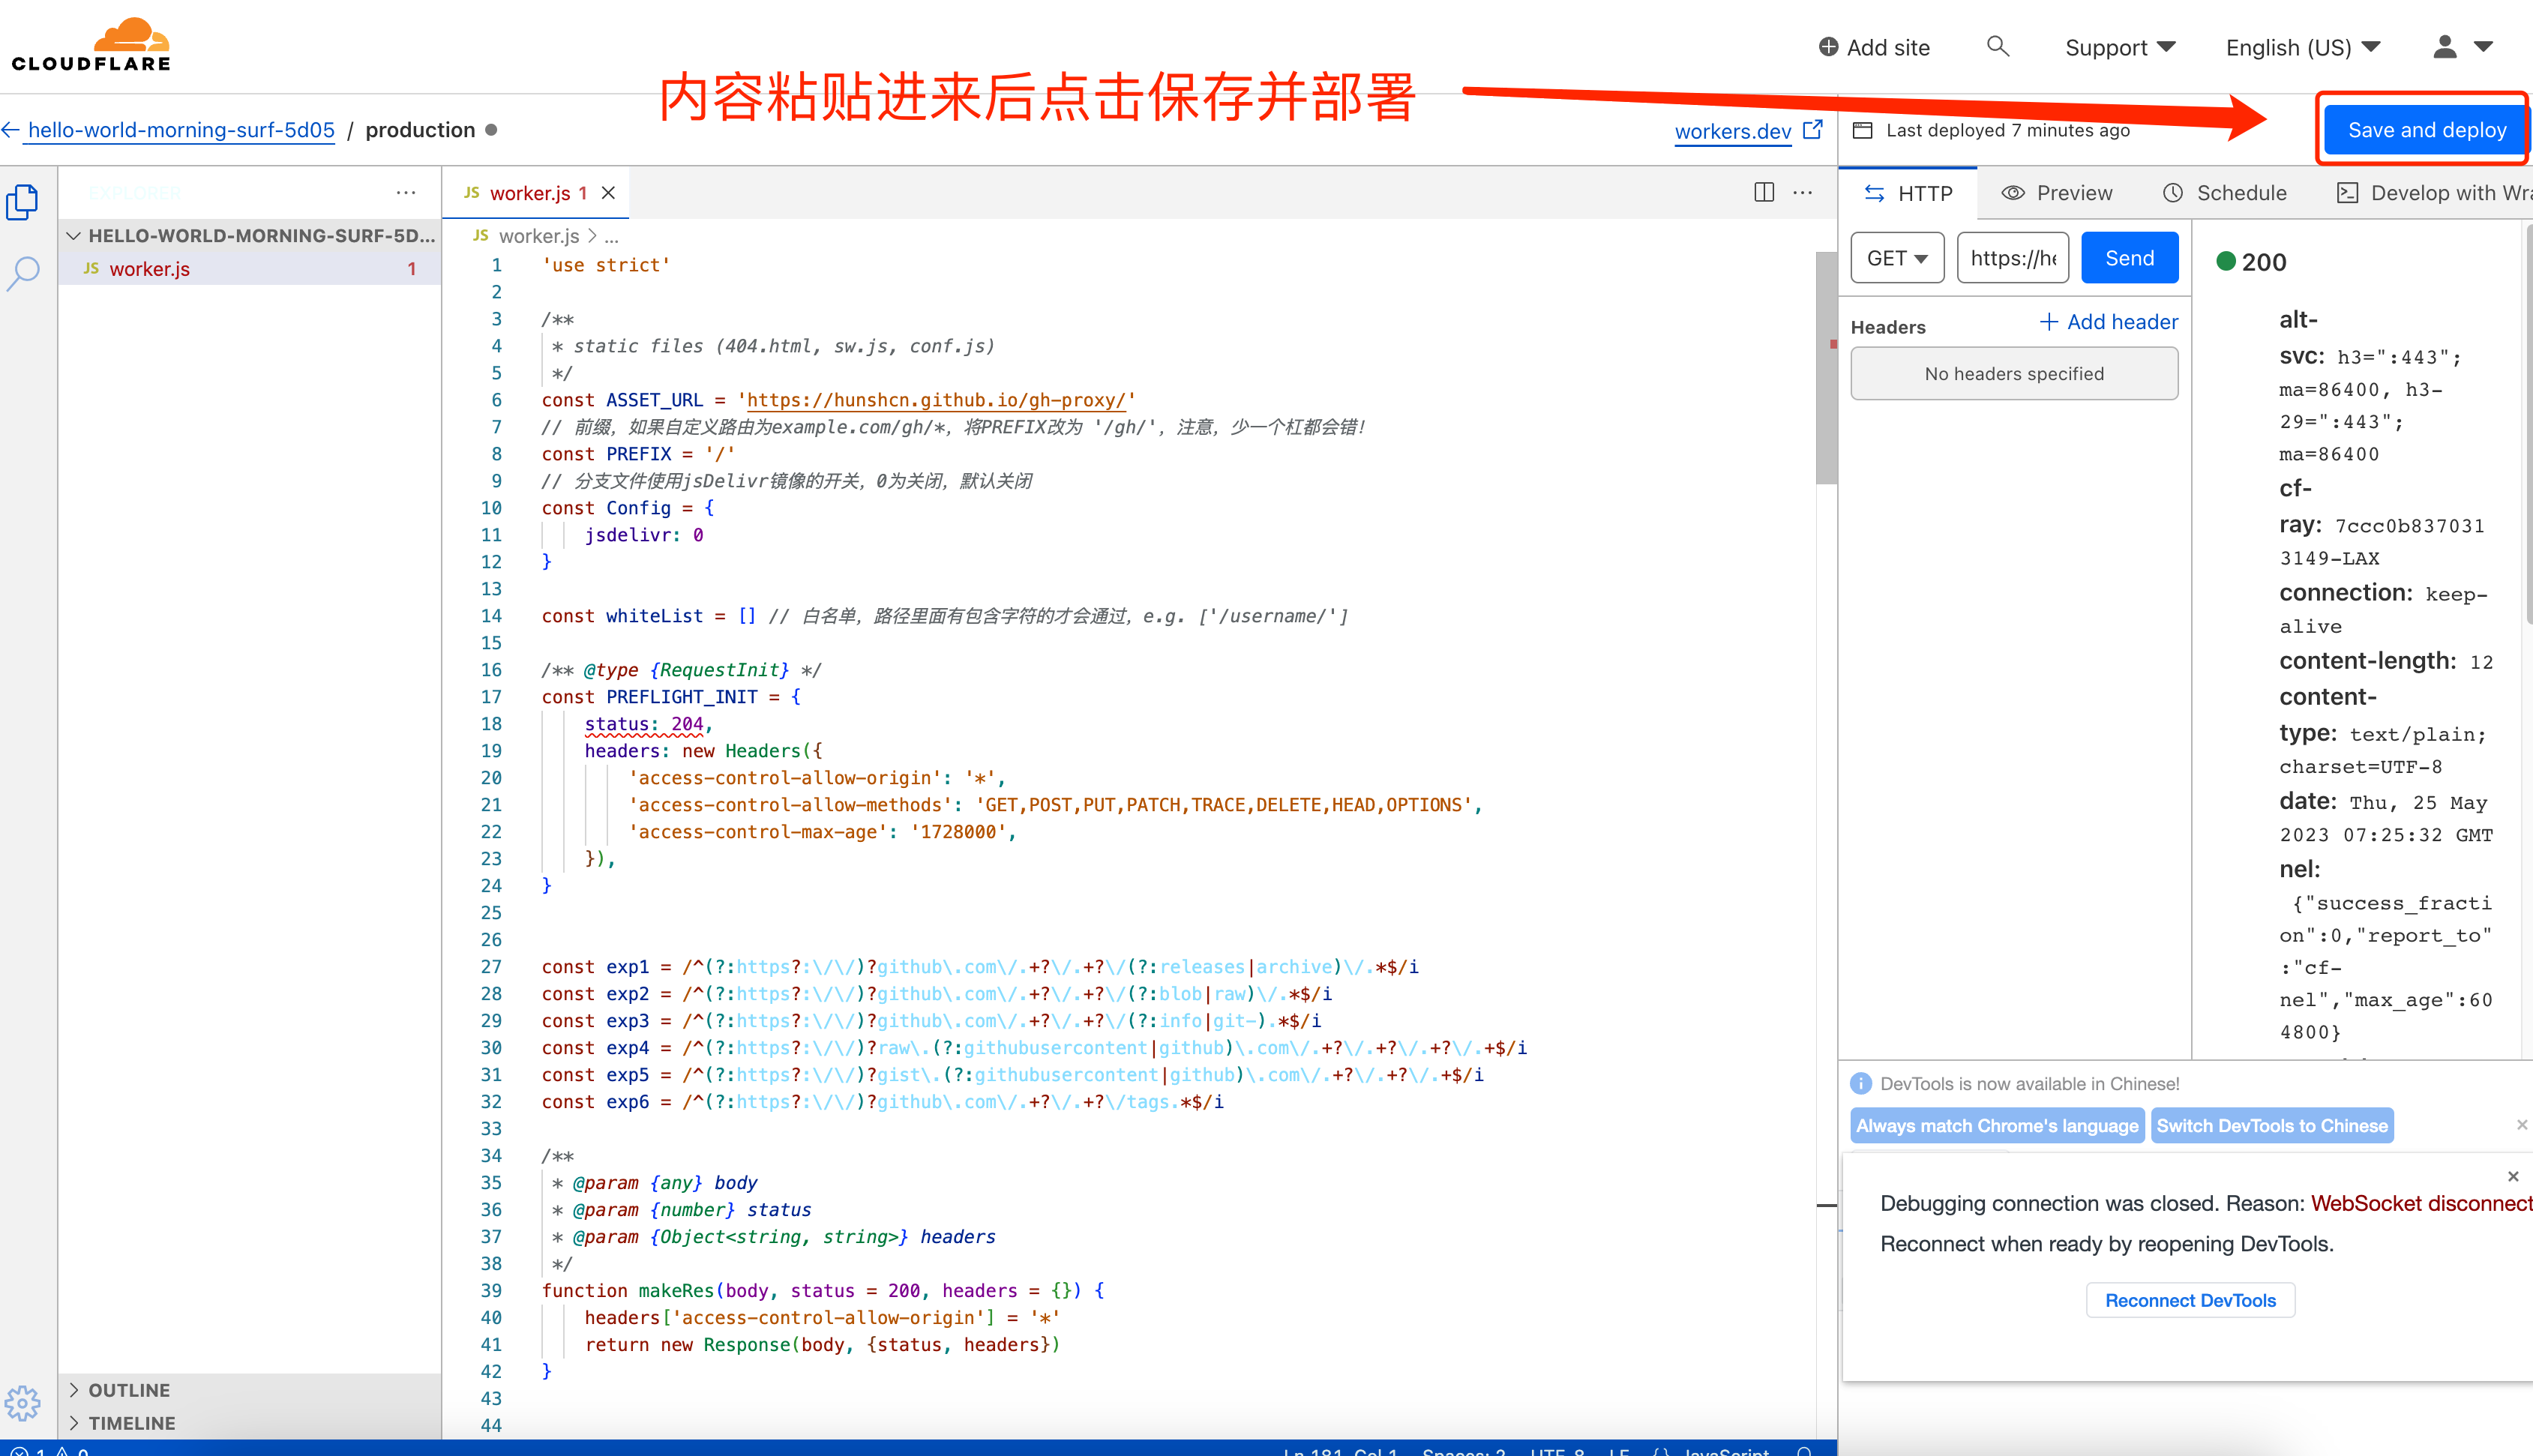Click the const whiteList line
This screenshot has width=2533, height=1456.
click(945, 616)
